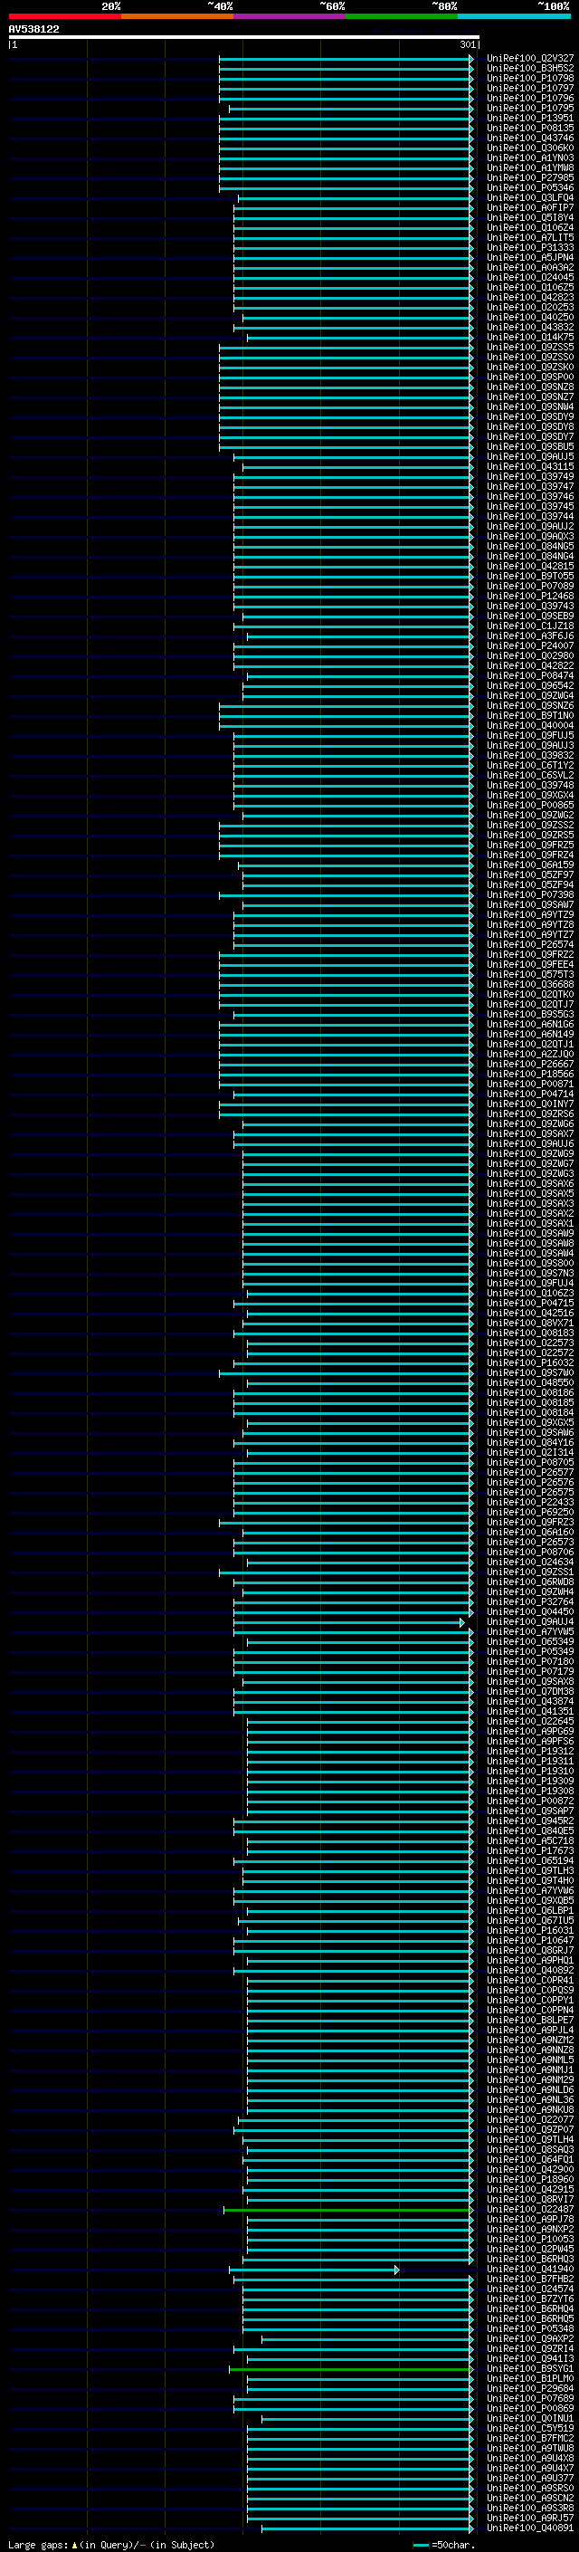Select hit label UniRef100_P22433
The height and width of the screenshot is (2552, 579).
pyautogui.click(x=530, y=1502)
